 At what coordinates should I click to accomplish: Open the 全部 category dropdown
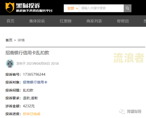point(71,8)
